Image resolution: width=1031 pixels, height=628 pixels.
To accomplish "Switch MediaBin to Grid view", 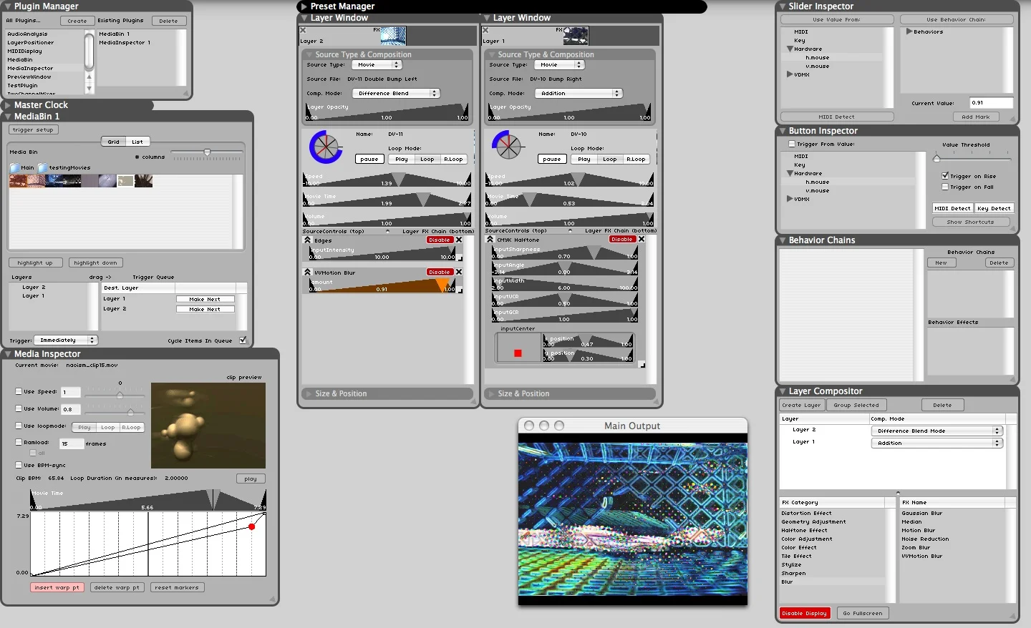I will coord(115,141).
